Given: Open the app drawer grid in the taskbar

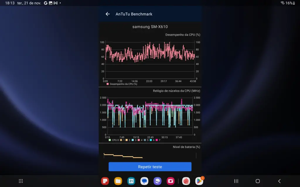Looking at the screenshot, I should (x=21, y=181).
